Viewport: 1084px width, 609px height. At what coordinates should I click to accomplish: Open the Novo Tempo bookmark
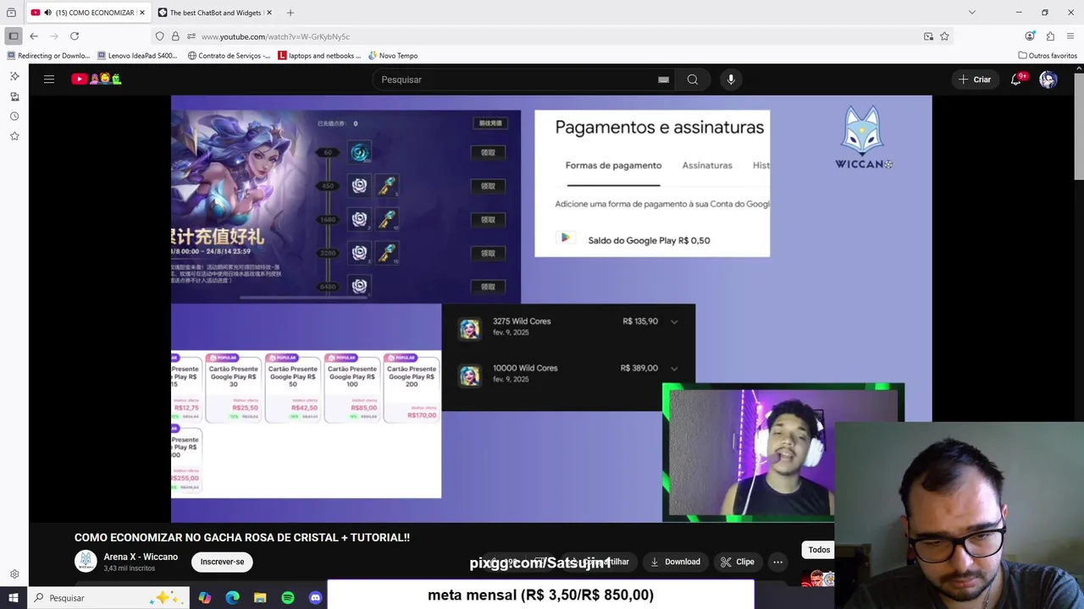tap(393, 56)
